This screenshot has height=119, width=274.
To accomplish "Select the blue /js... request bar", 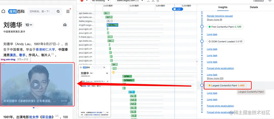I will tap(132, 92).
